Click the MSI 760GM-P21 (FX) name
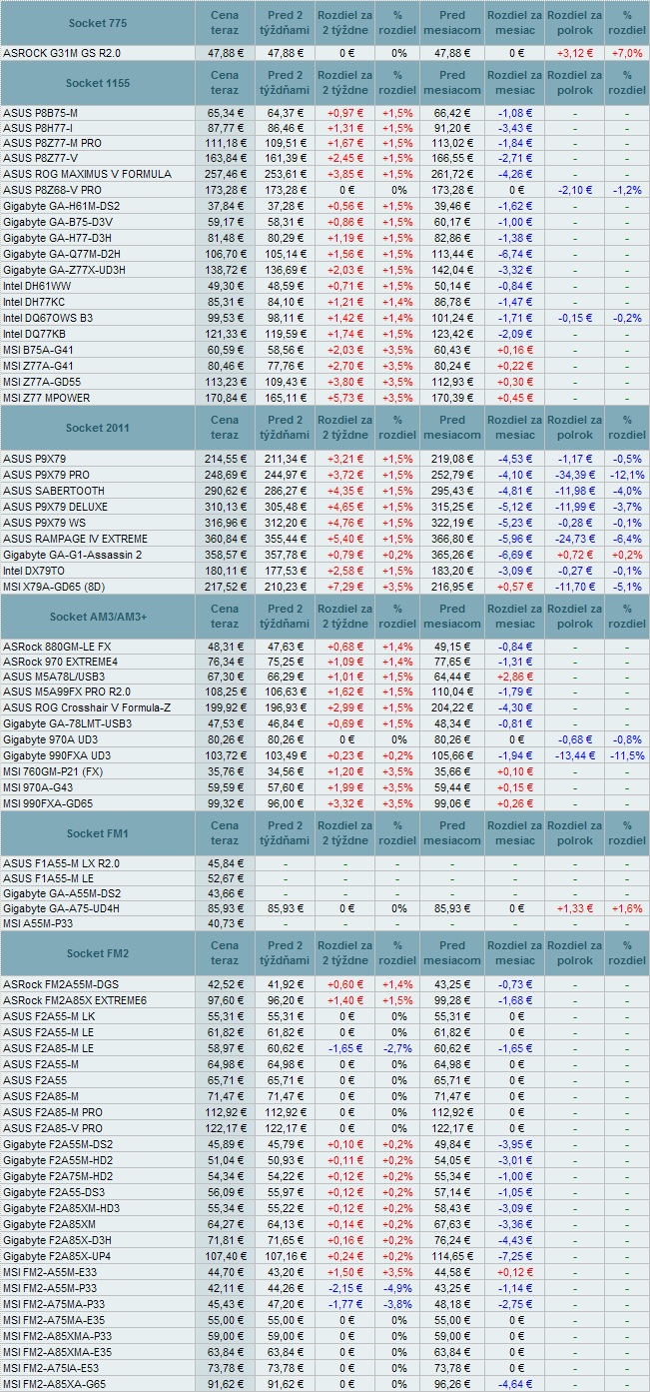 coord(55,770)
